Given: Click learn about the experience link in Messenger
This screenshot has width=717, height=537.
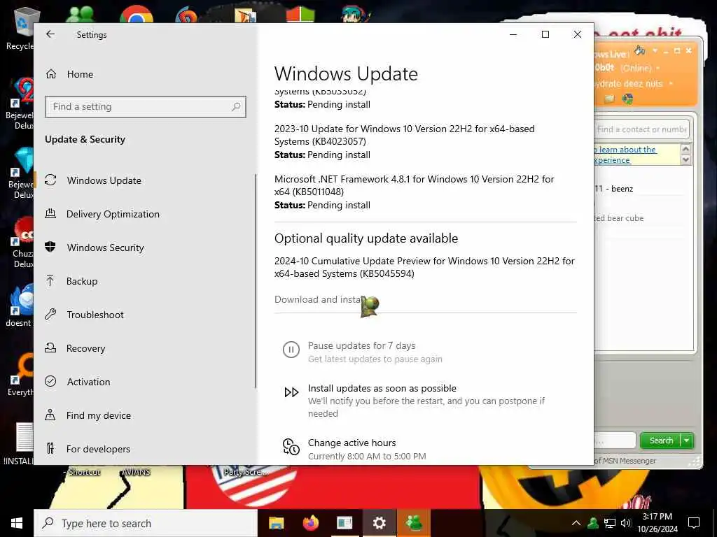Looking at the screenshot, I should pyautogui.click(x=625, y=155).
